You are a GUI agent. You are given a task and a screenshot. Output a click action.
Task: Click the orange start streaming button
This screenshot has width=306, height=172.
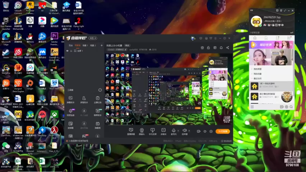223,131
